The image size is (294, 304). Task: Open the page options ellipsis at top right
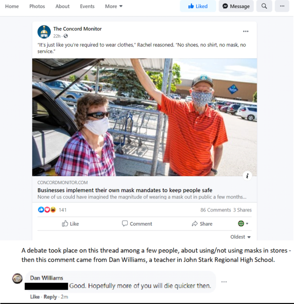click(282, 6)
